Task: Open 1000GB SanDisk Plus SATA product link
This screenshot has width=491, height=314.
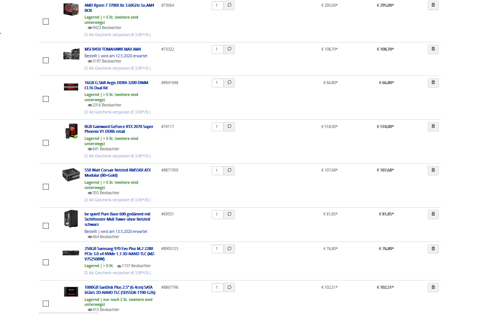Action: tap(120, 290)
